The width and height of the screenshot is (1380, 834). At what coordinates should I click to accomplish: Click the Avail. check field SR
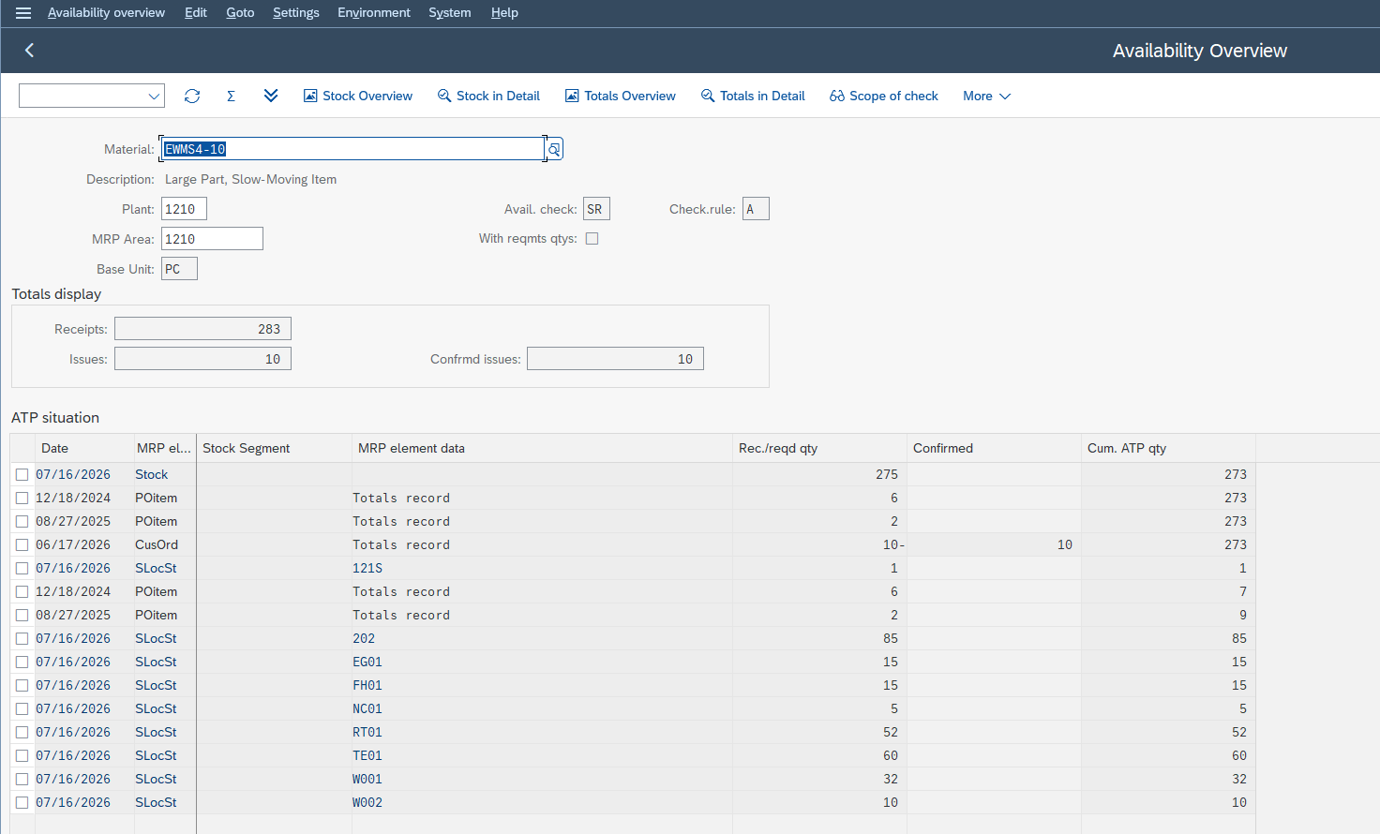pos(596,209)
